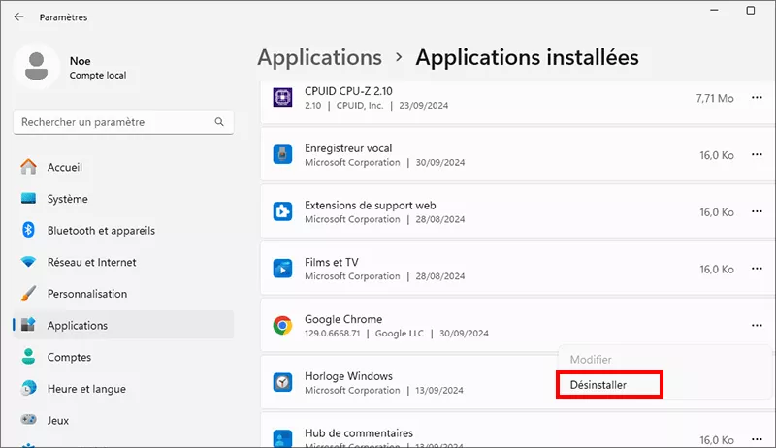Open the Accueil settings section
Screen dimensions: 776x448
pyautogui.click(x=123, y=167)
